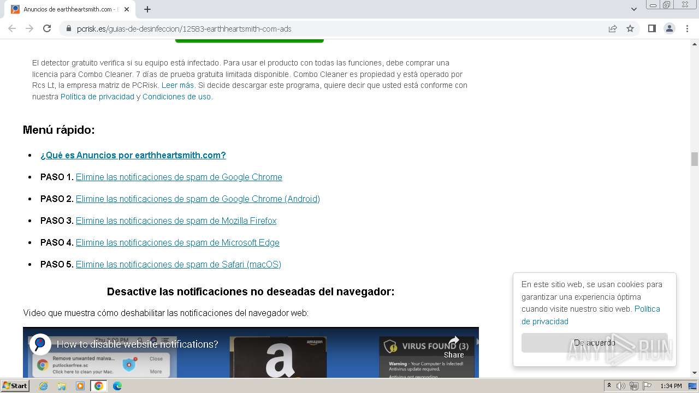Open the media player taskbar icon
This screenshot has width=699, height=393.
[x=80, y=386]
